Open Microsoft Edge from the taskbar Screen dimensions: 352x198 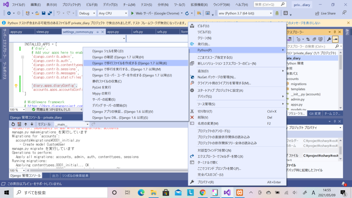(x=141, y=192)
